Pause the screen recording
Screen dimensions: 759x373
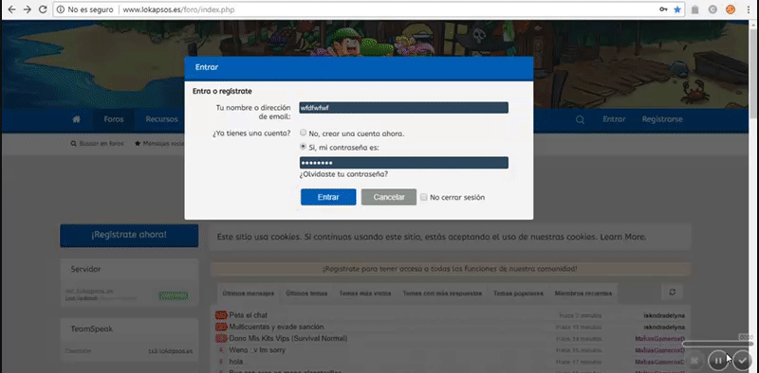click(x=718, y=360)
